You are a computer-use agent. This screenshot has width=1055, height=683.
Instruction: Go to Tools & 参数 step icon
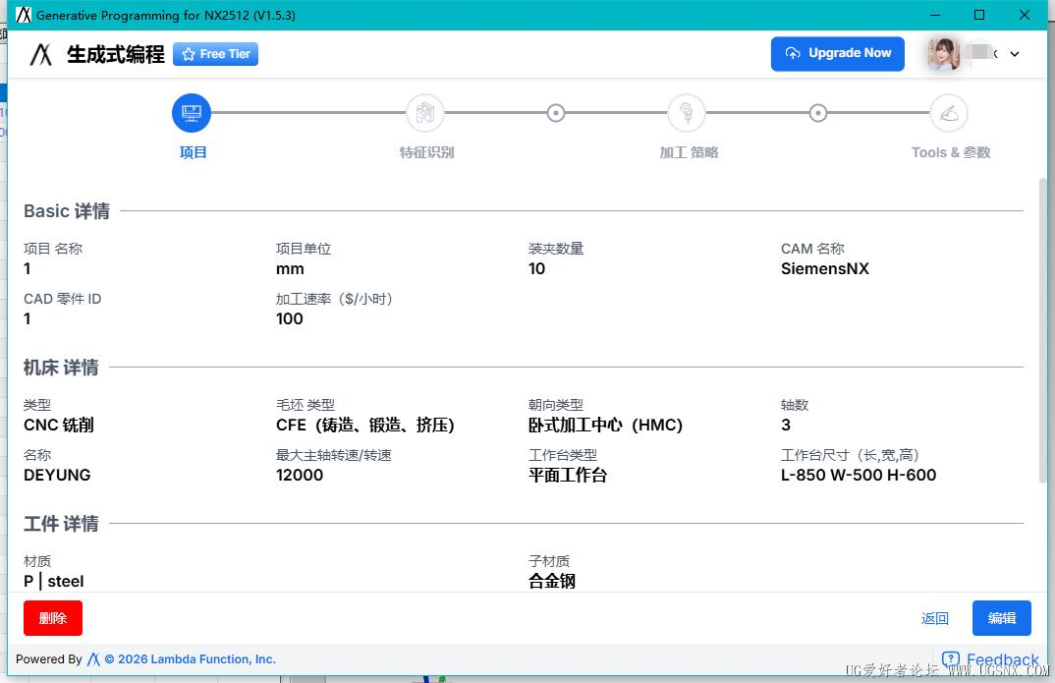949,113
